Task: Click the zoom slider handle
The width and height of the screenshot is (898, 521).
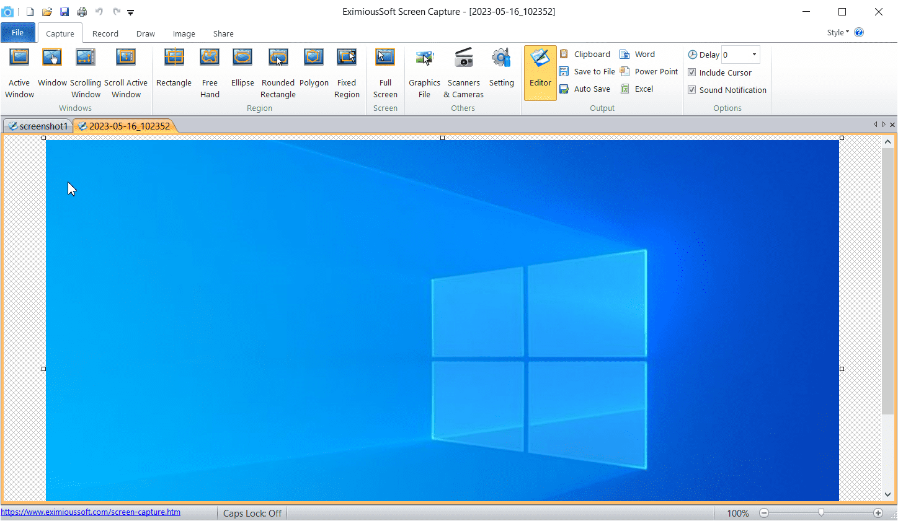Action: (821, 512)
